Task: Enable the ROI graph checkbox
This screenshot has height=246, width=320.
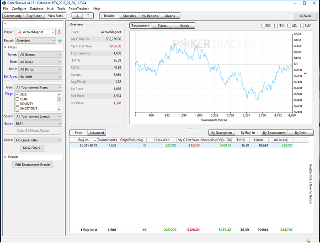Action: 263,26
